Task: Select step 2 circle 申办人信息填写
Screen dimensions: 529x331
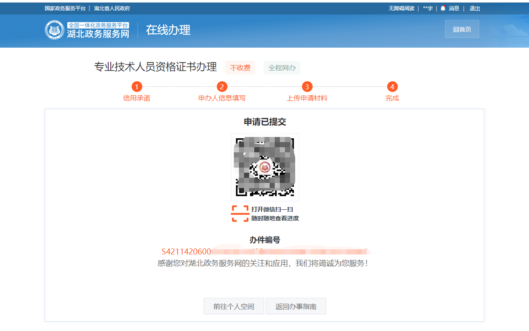Action: 222,87
